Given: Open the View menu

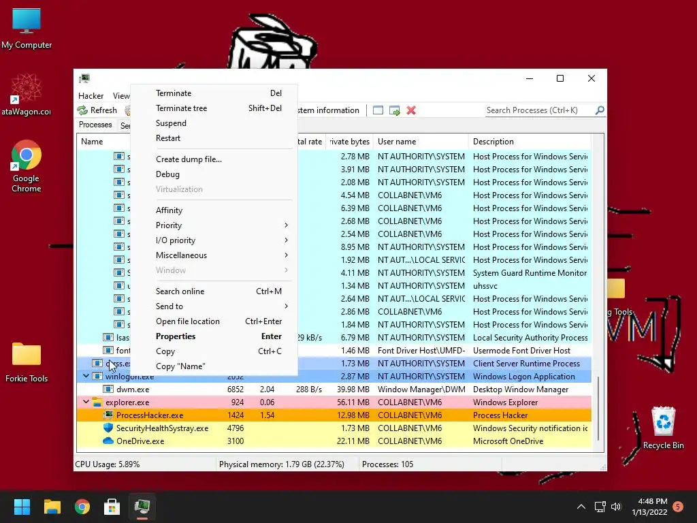Looking at the screenshot, I should pos(121,96).
